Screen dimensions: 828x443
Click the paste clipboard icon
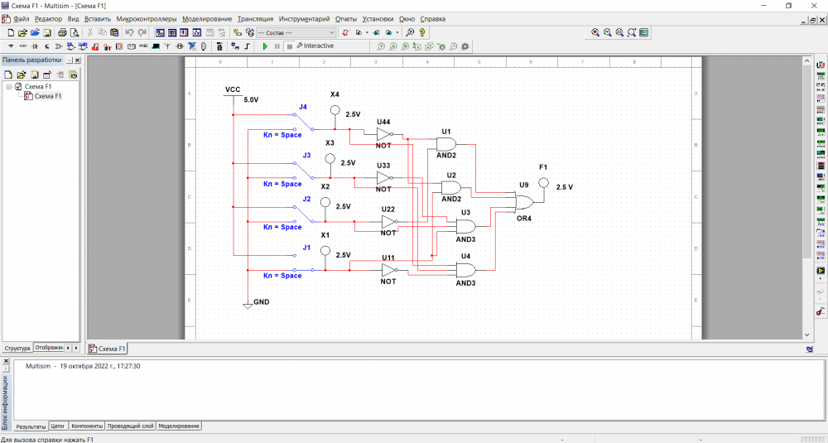point(115,32)
